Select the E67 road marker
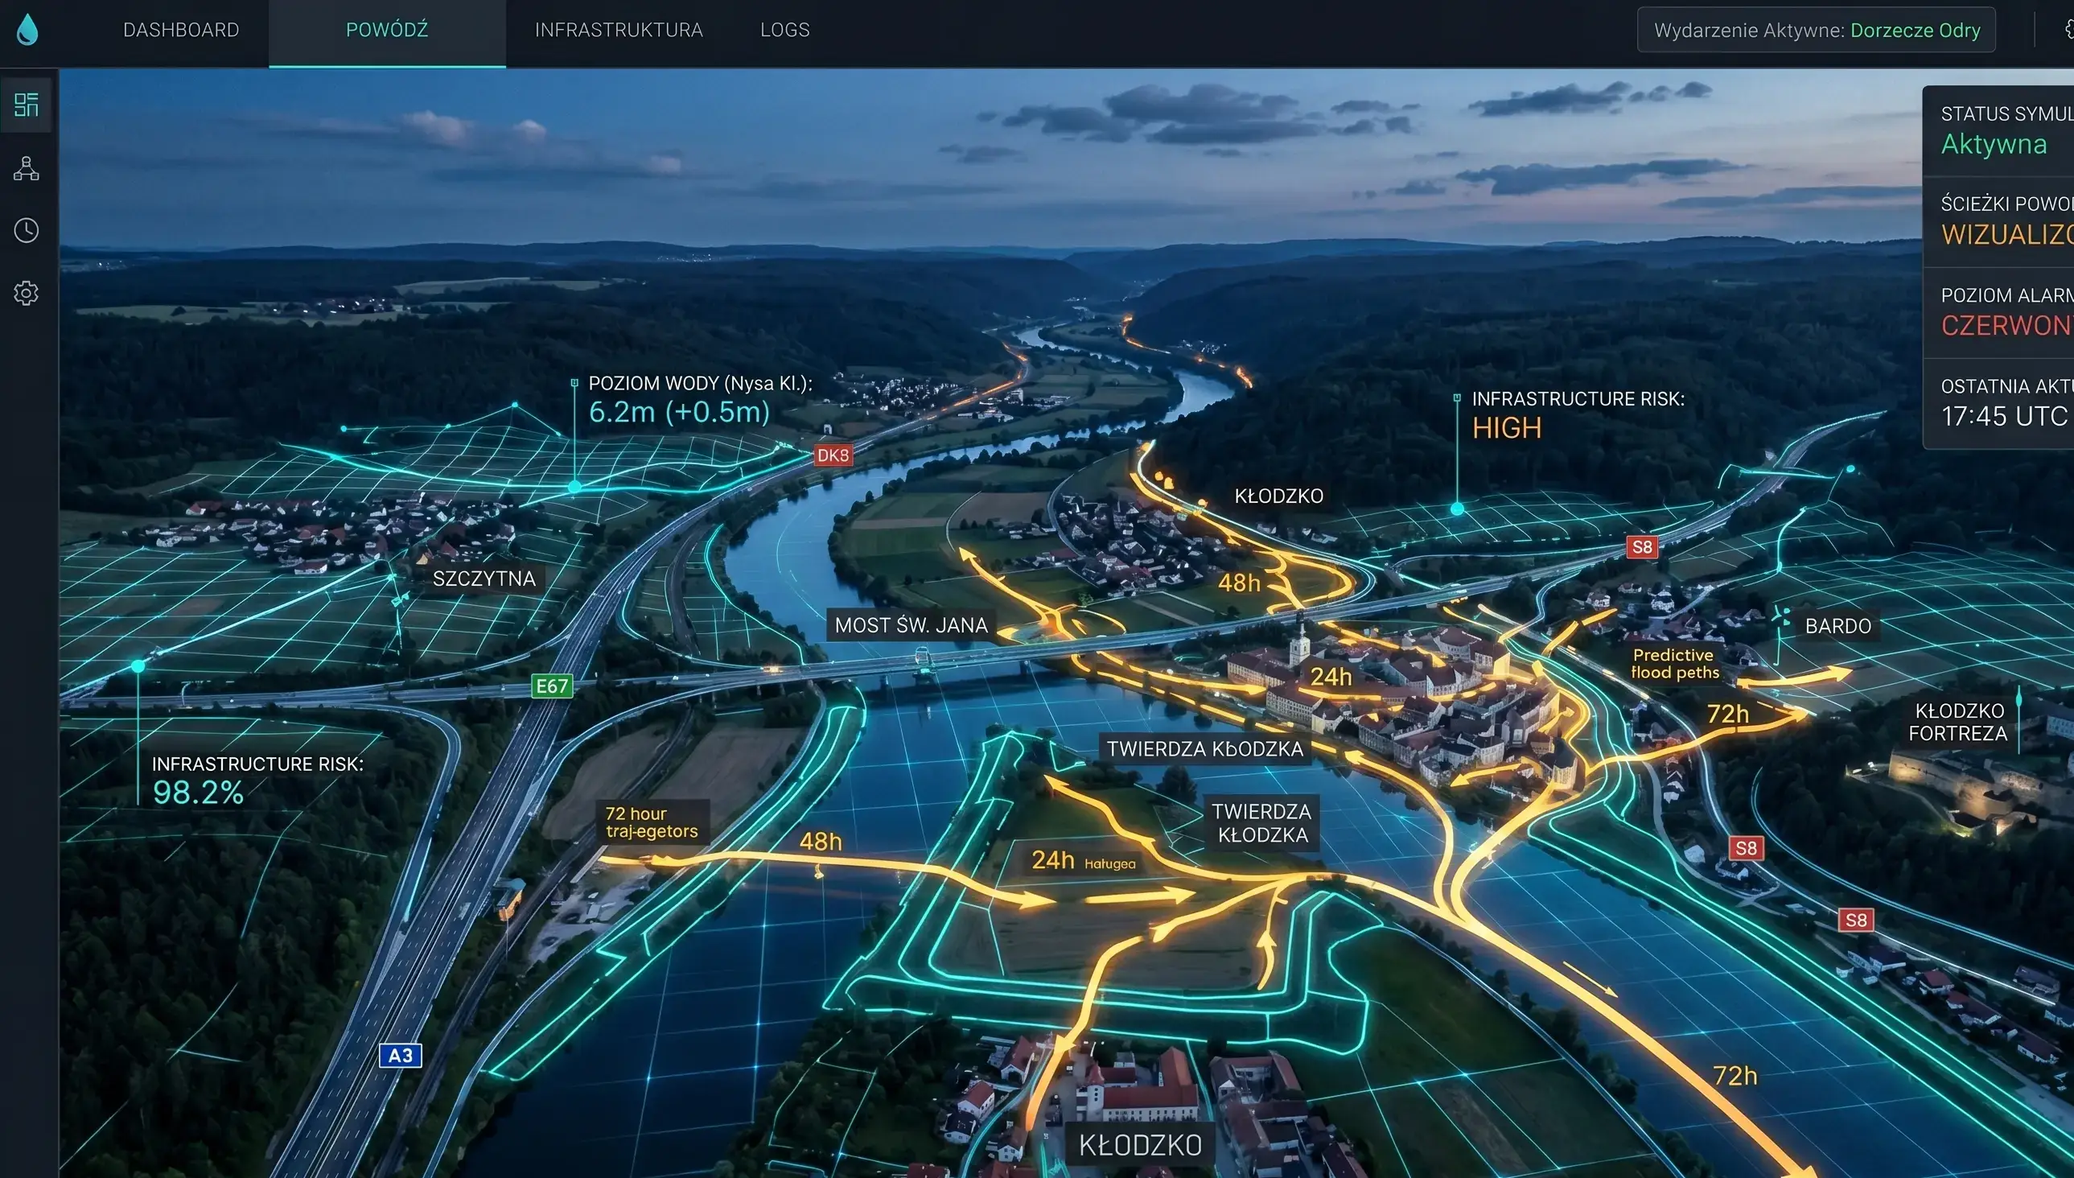Screen dimensions: 2074x1178 click(553, 686)
